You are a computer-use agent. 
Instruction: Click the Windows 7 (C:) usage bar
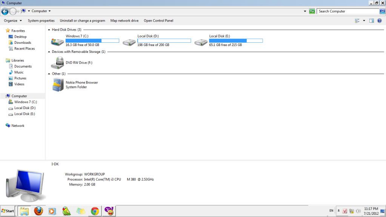[x=92, y=41]
